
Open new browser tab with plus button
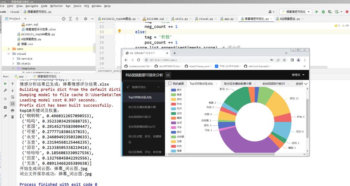[x=175, y=53]
